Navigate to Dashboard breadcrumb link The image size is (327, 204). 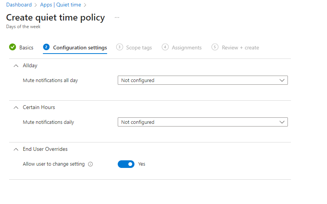pyautogui.click(x=19, y=5)
